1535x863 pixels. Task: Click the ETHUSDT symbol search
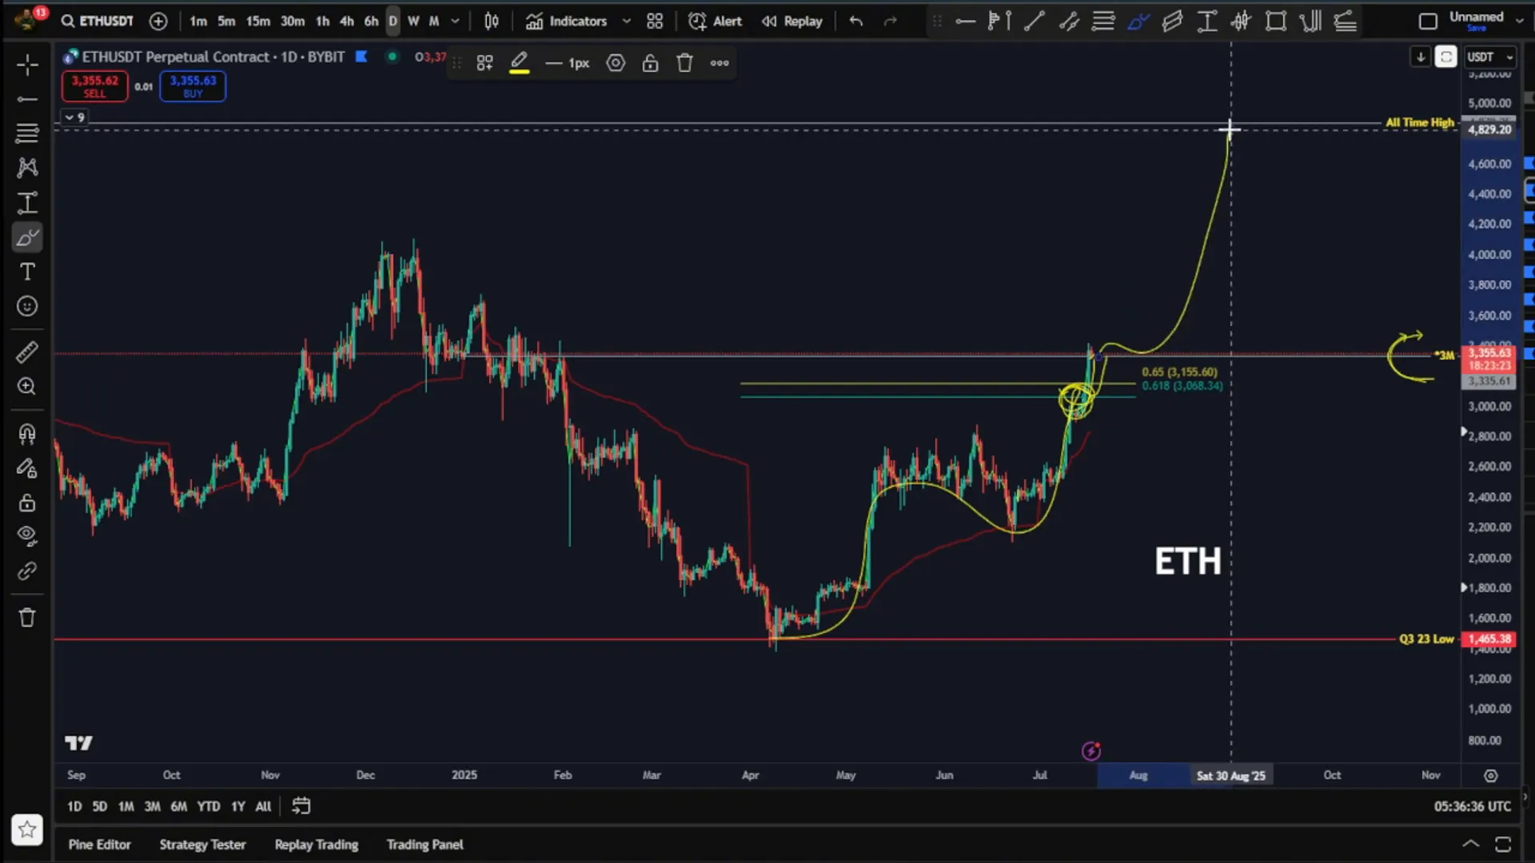click(x=98, y=21)
